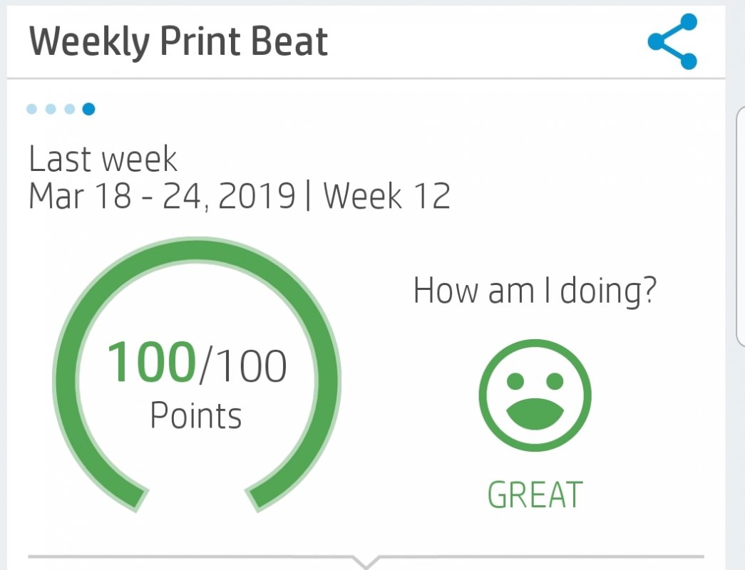Viewport: 745px width, 570px height.
Task: Tap the green circular points gauge
Action: tap(197, 375)
